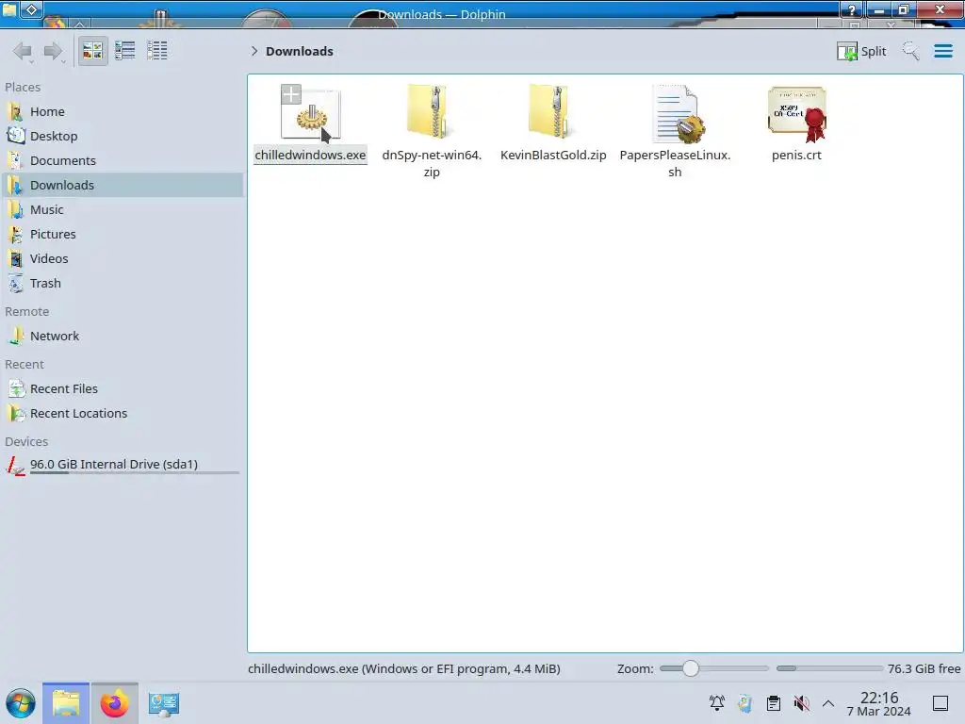
Task: Toggle pin window on all desktops
Action: point(32,9)
